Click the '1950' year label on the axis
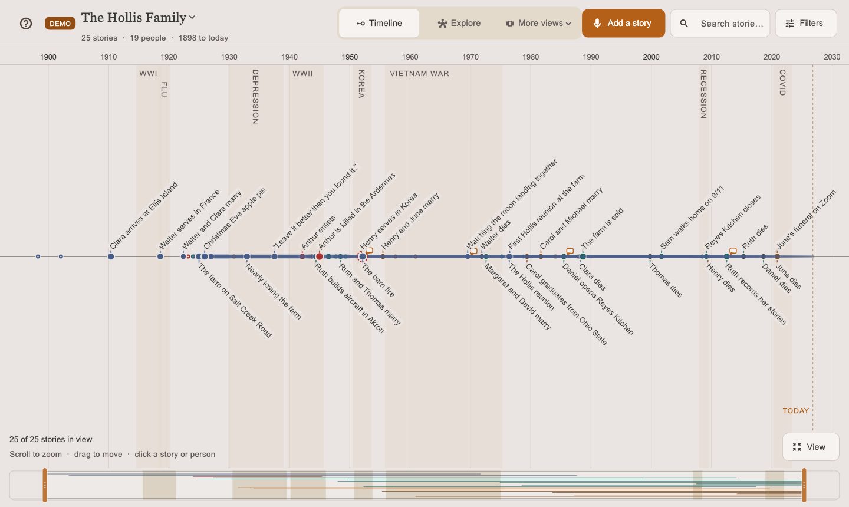The width and height of the screenshot is (849, 507). click(x=350, y=57)
